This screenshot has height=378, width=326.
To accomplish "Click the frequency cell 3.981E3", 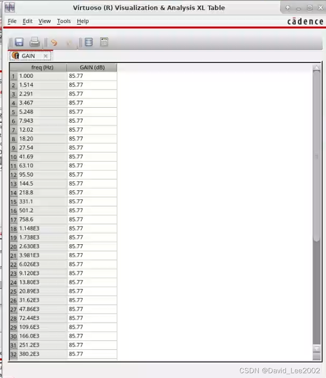I will tap(43, 255).
